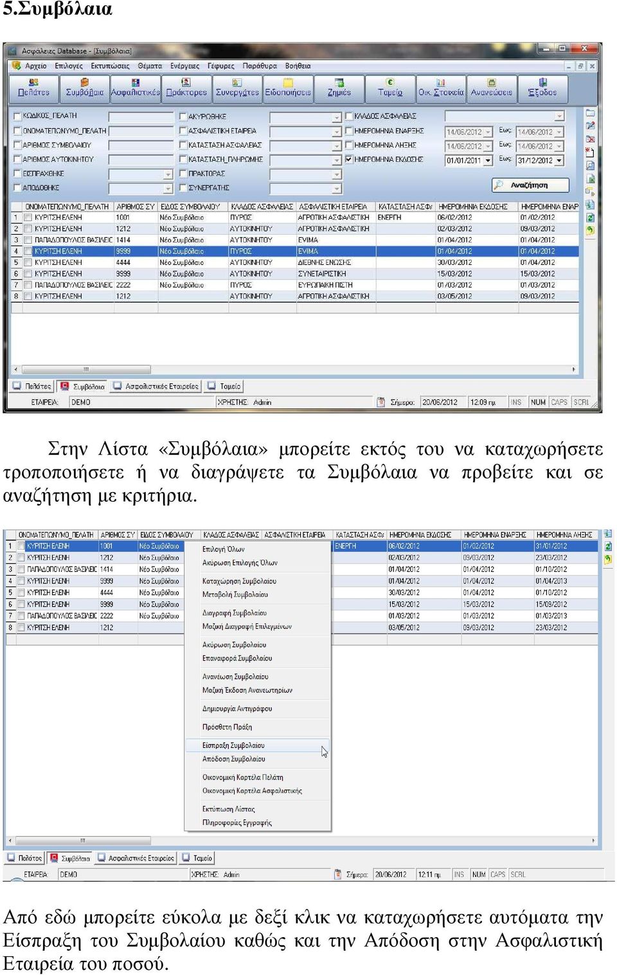Image resolution: width=617 pixels, height=975 pixels.
Task: Open the Οικ. Στοιχεία toolbar button
Action: click(x=441, y=88)
